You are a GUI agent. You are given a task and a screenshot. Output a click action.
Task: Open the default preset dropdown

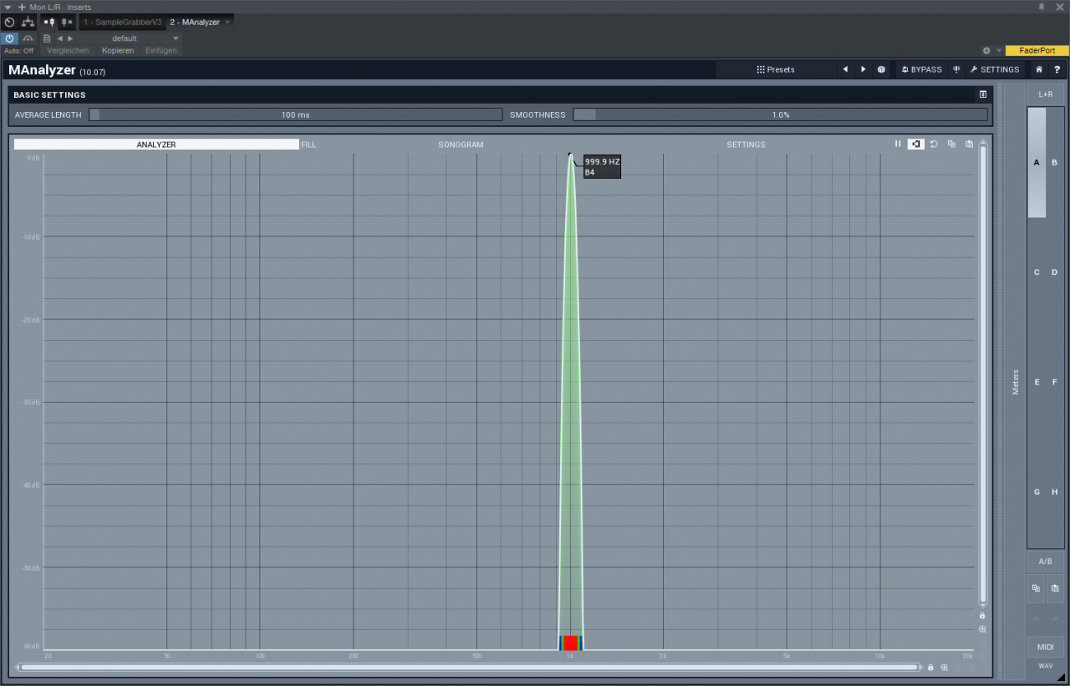(x=130, y=38)
